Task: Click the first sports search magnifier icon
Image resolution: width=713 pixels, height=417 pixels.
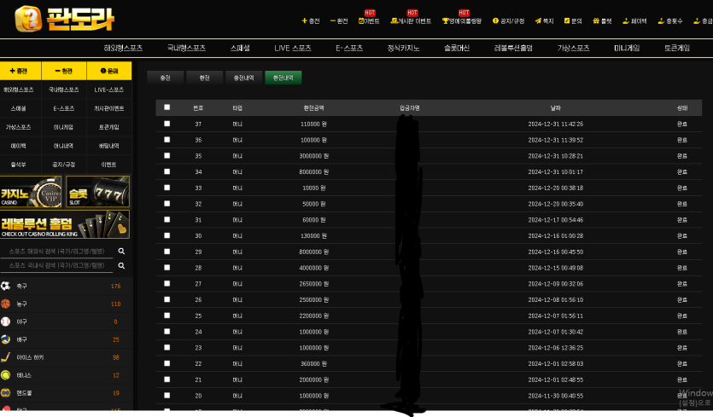Action: [122, 252]
